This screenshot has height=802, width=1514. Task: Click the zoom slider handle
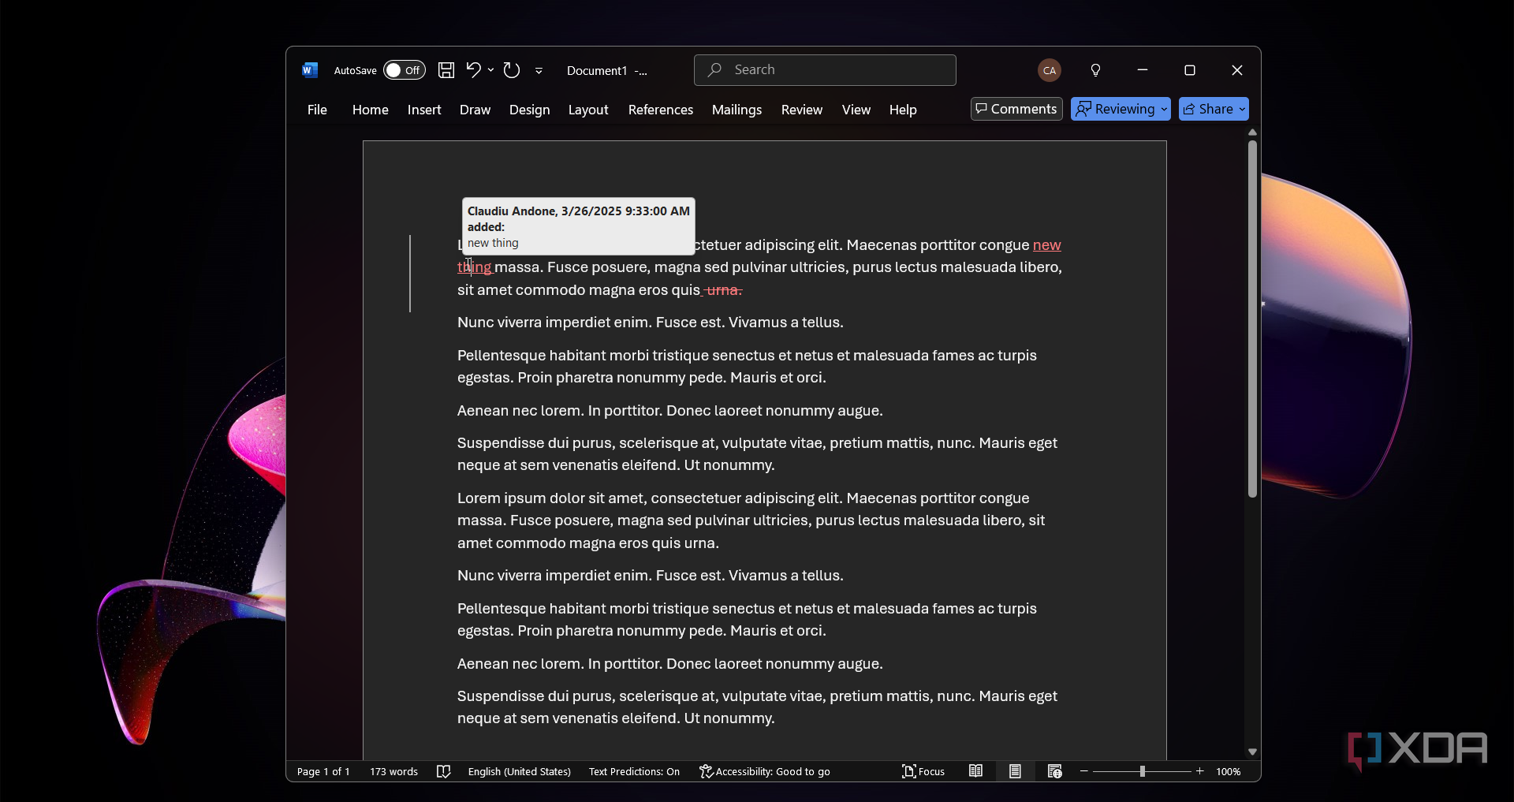[x=1142, y=771]
